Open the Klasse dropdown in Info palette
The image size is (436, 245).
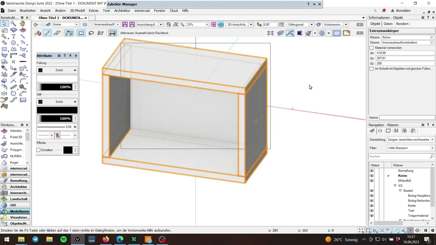pos(408,37)
